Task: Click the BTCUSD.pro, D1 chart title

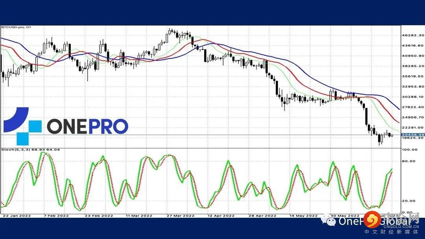Action: tap(16, 28)
